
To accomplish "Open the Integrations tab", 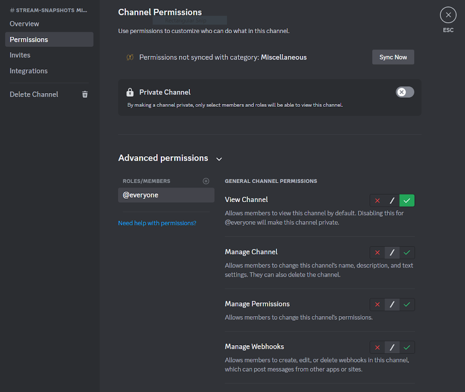I will [x=29, y=71].
